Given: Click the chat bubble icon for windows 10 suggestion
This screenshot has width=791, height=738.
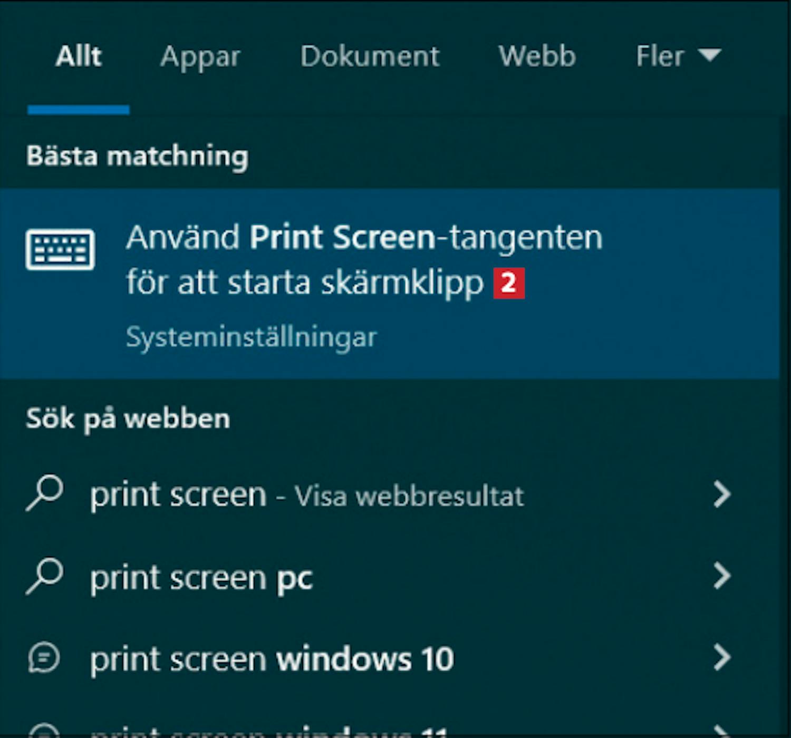Looking at the screenshot, I should (x=44, y=658).
